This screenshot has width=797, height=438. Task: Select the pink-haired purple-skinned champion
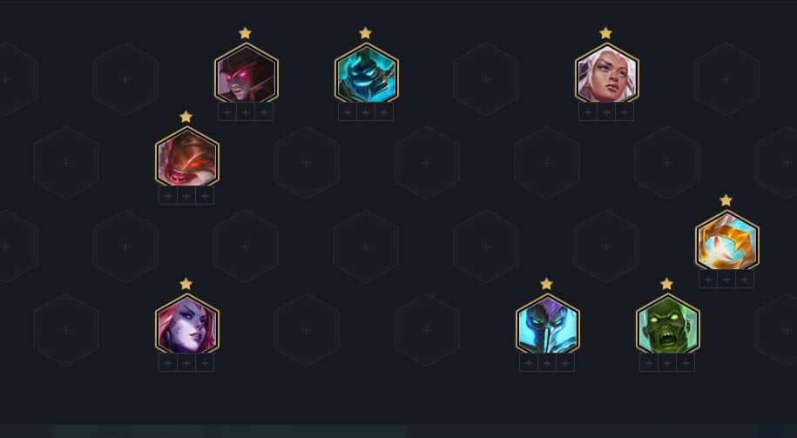click(187, 324)
